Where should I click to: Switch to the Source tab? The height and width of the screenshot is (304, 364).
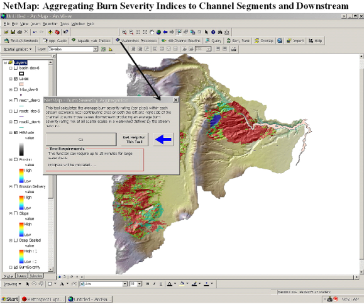click(21, 276)
